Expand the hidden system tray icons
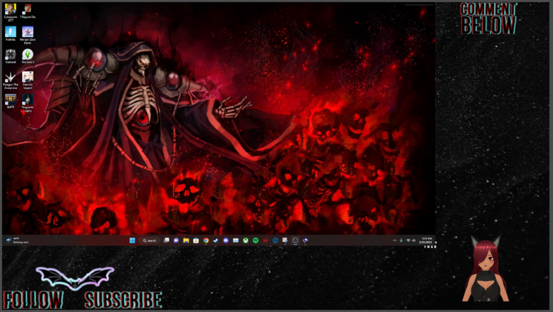Screen dimensions: 553x312 395,240
